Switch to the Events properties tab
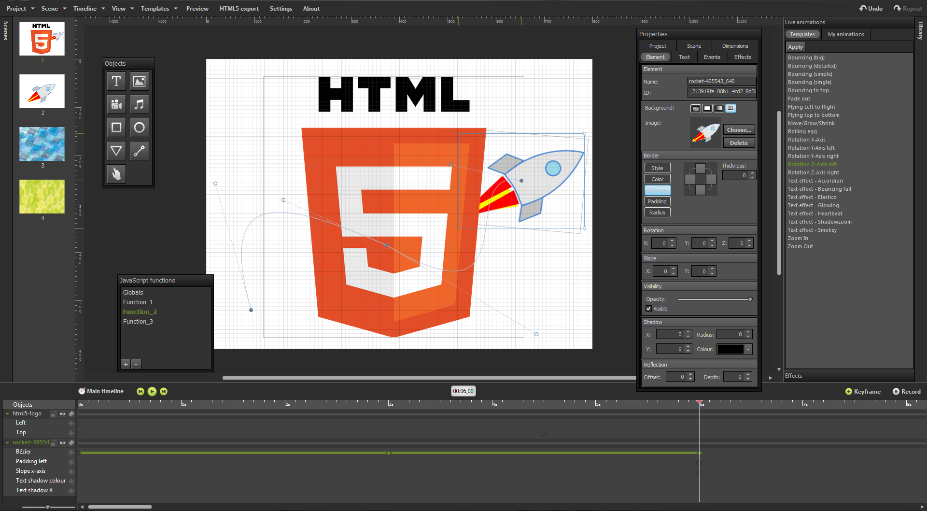Viewport: 927px width, 511px height. 712,57
